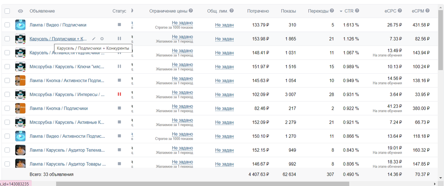Open the thumbnail of Мясорубка / Карусель / Активные К...

coord(20,122)
